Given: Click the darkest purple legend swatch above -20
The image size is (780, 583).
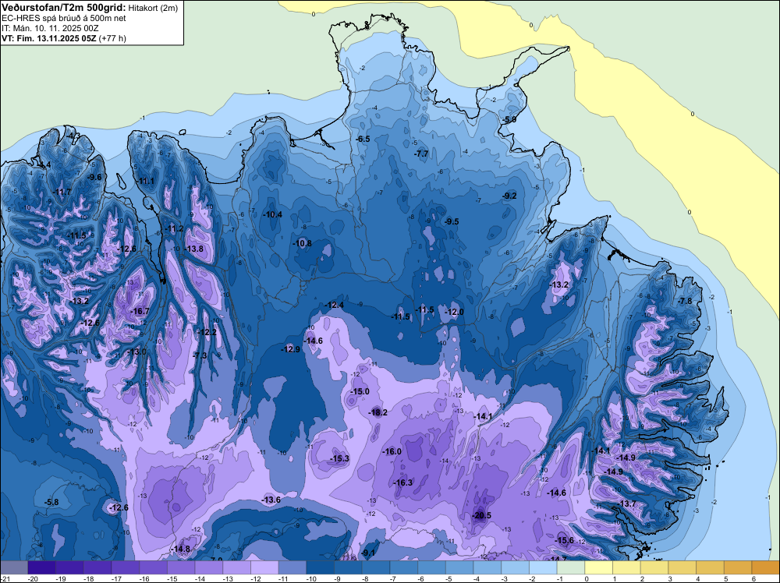Looking at the screenshot, I should click(42, 567).
